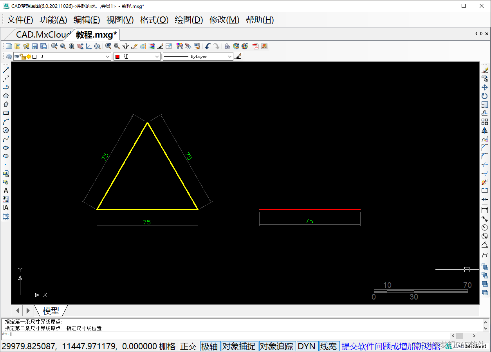Select the Copy objects tool
This screenshot has width=491, height=352.
pyautogui.click(x=485, y=78)
